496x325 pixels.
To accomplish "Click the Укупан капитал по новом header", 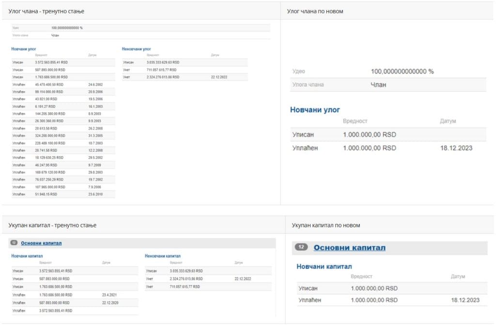I will click(326, 225).
